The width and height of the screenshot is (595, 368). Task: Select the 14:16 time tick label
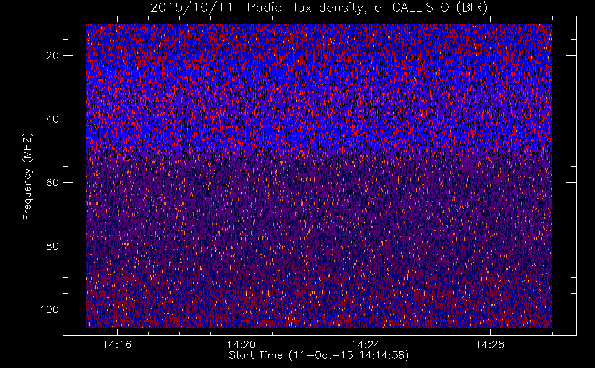(117, 345)
